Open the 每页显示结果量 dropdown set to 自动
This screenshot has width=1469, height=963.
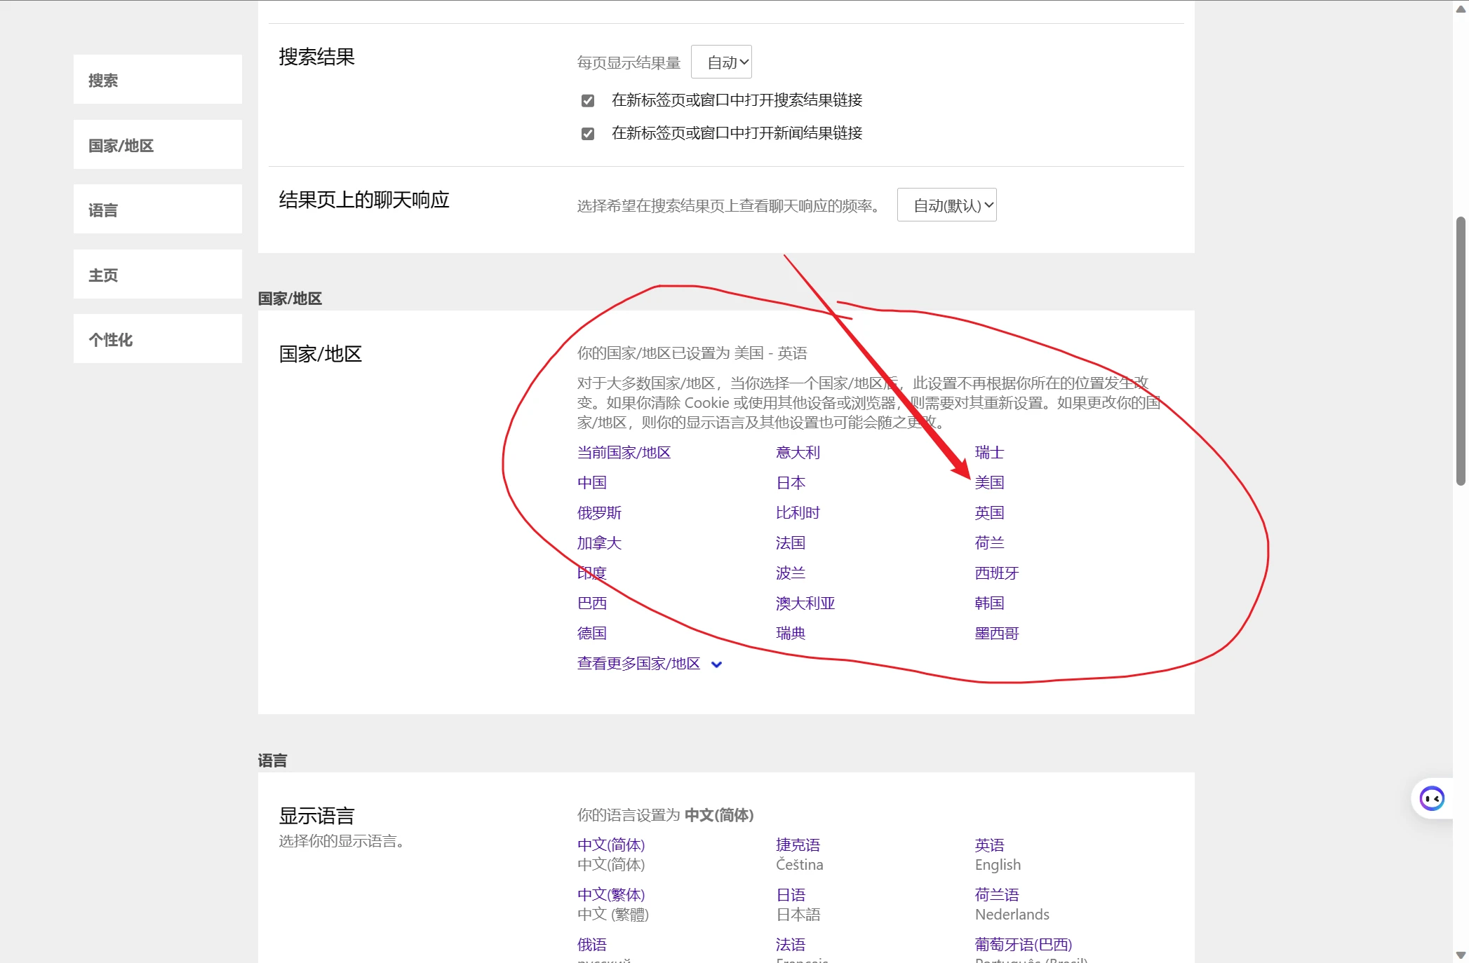pos(721,62)
